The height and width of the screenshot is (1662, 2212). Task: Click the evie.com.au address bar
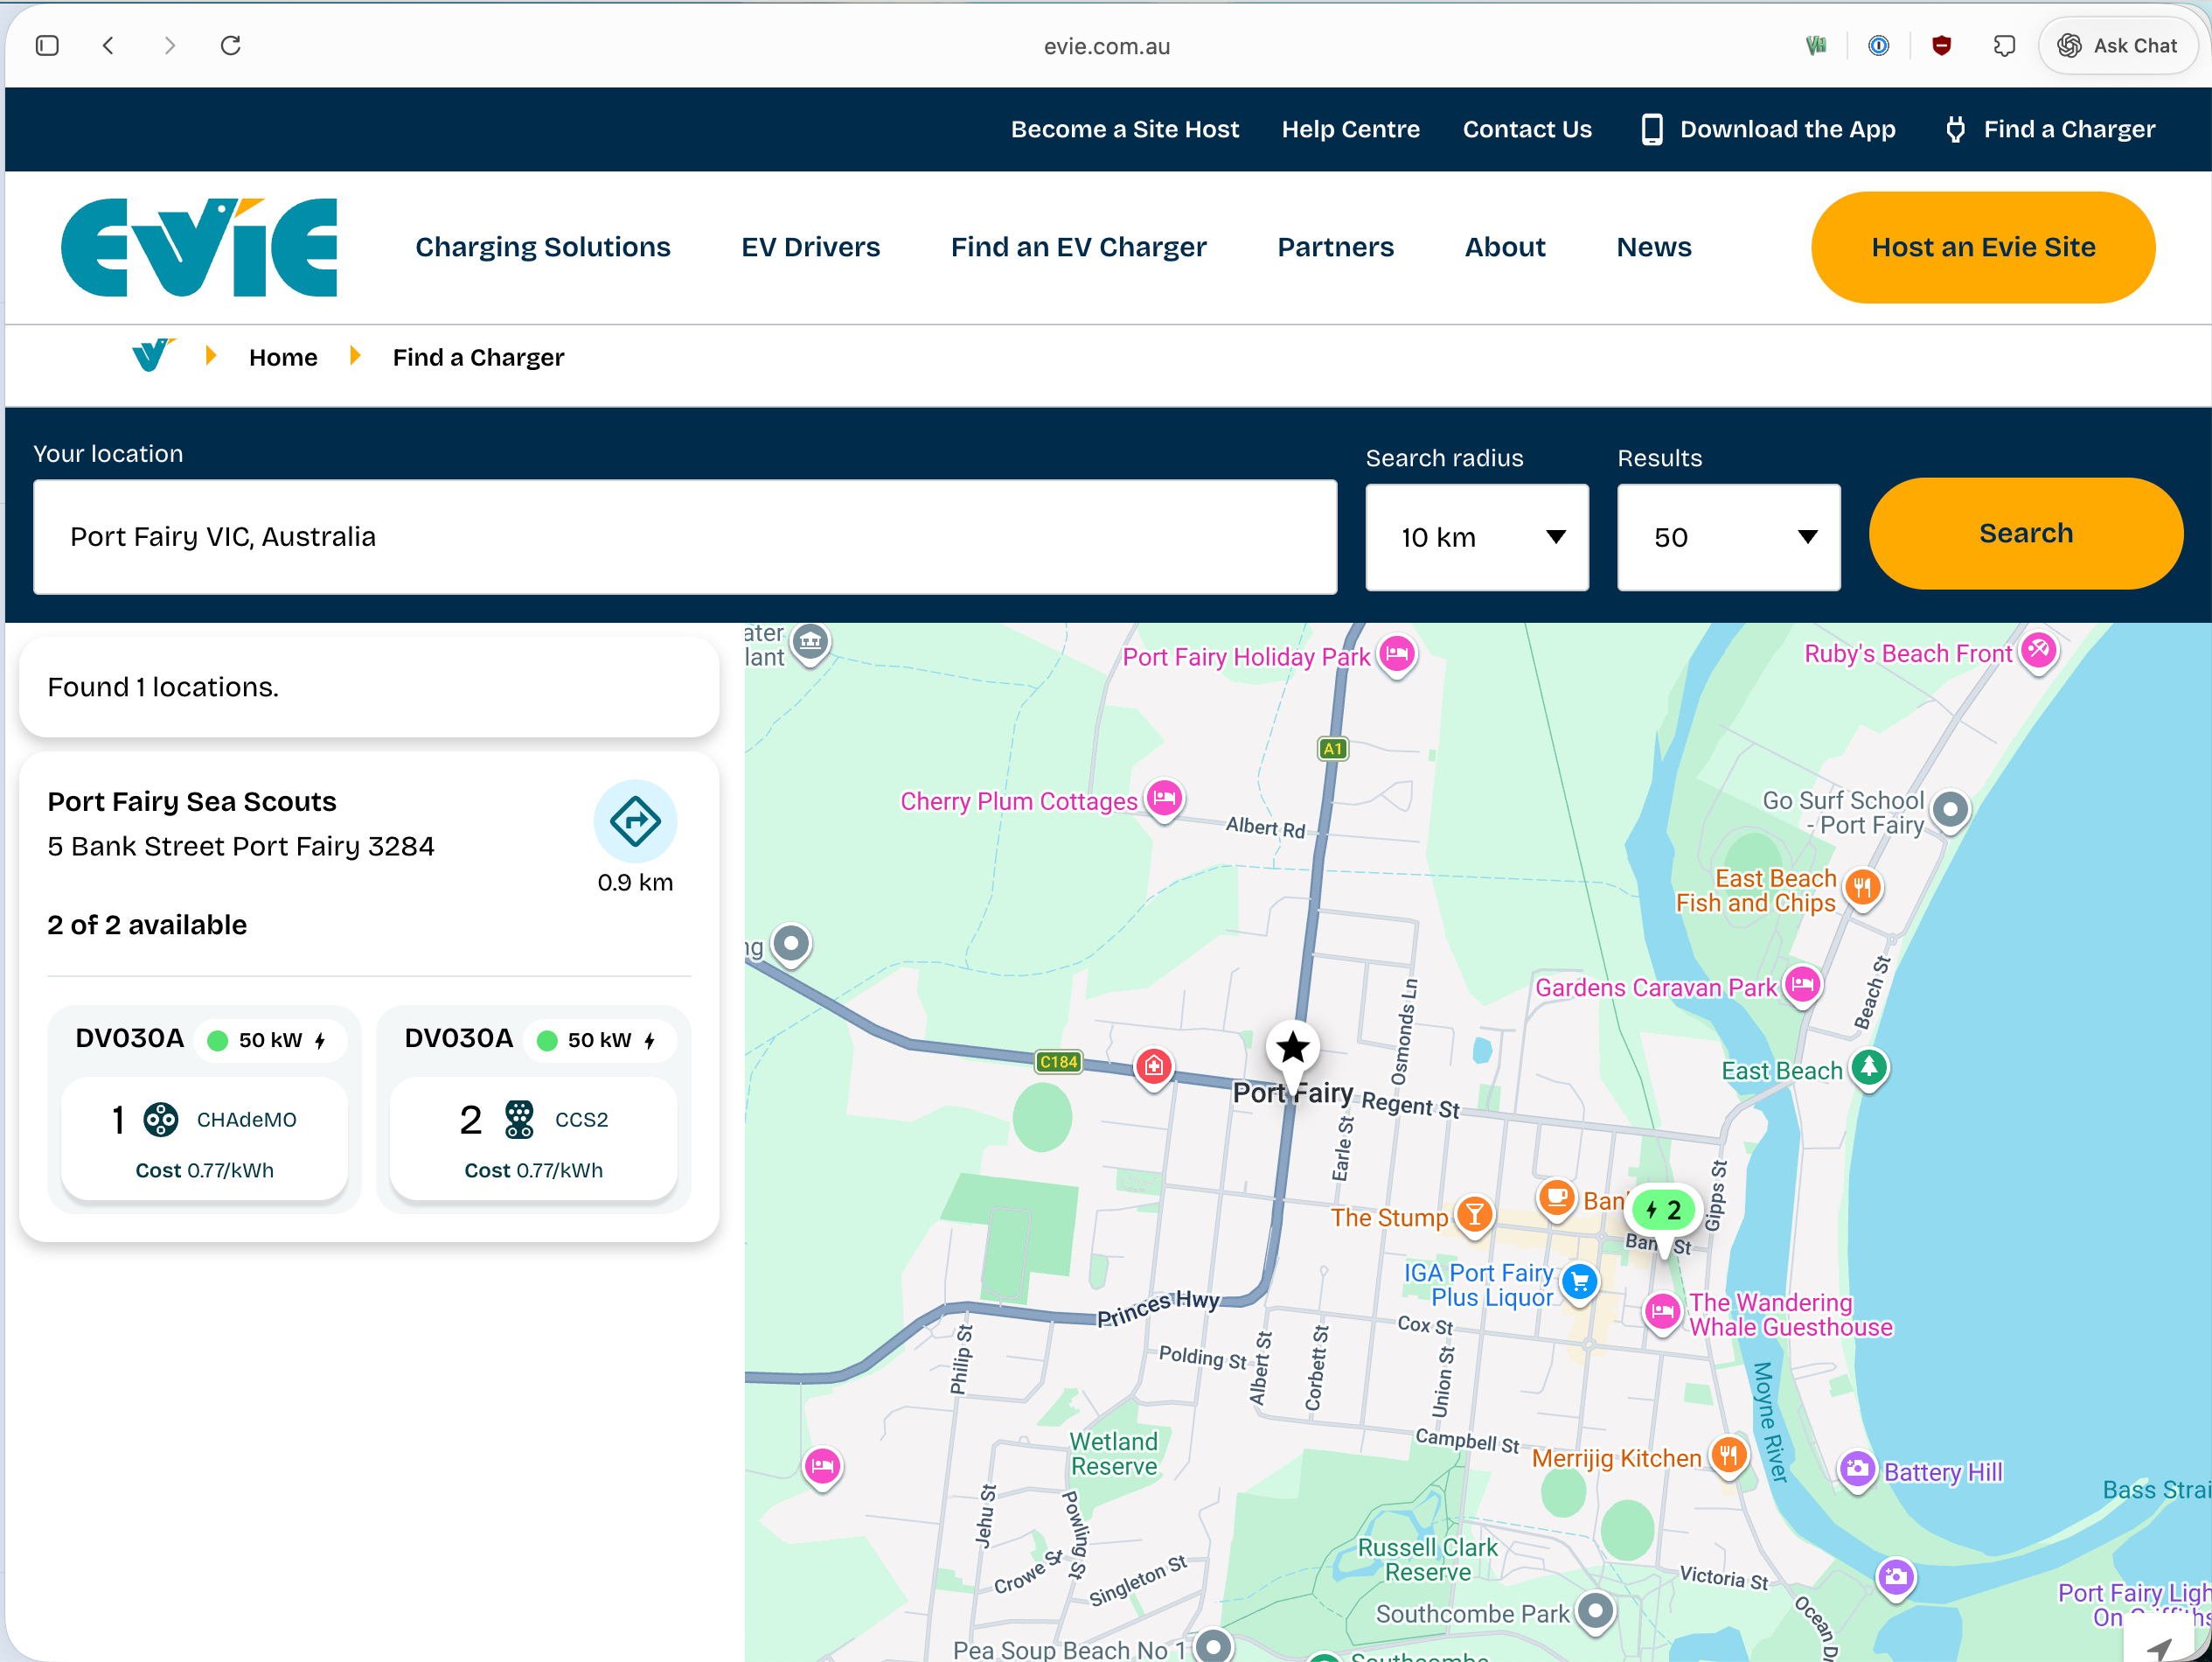click(1106, 46)
